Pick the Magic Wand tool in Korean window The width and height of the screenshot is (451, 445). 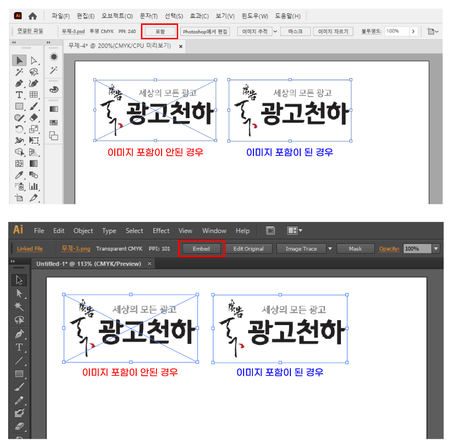pyautogui.click(x=19, y=72)
